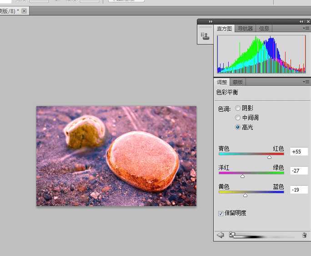
Task: Expand the collapsed icon dock strip
Action: pyautogui.click(x=211, y=21)
